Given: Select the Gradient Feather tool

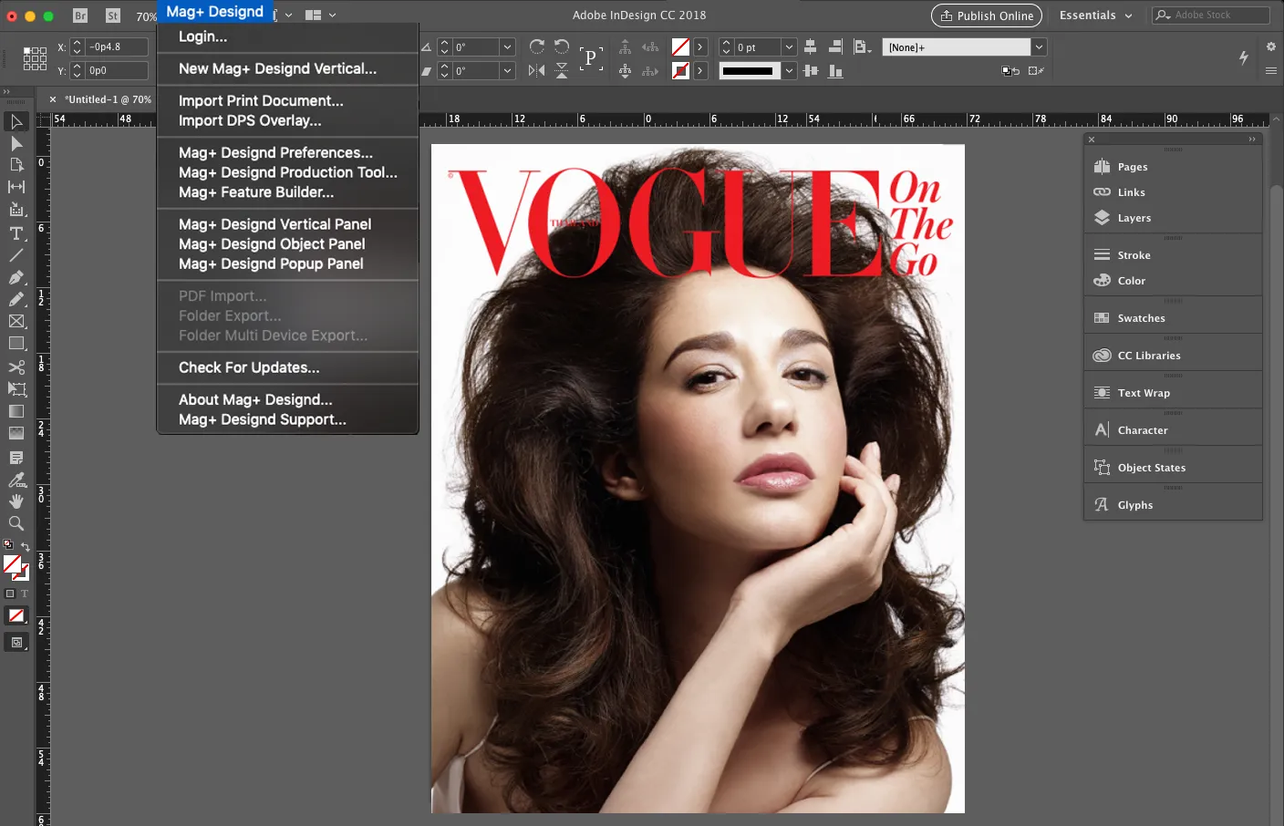Looking at the screenshot, I should (16, 434).
